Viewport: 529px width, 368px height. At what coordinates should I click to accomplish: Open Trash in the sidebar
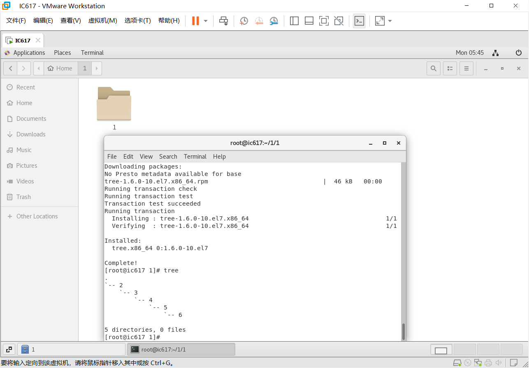[39, 197]
